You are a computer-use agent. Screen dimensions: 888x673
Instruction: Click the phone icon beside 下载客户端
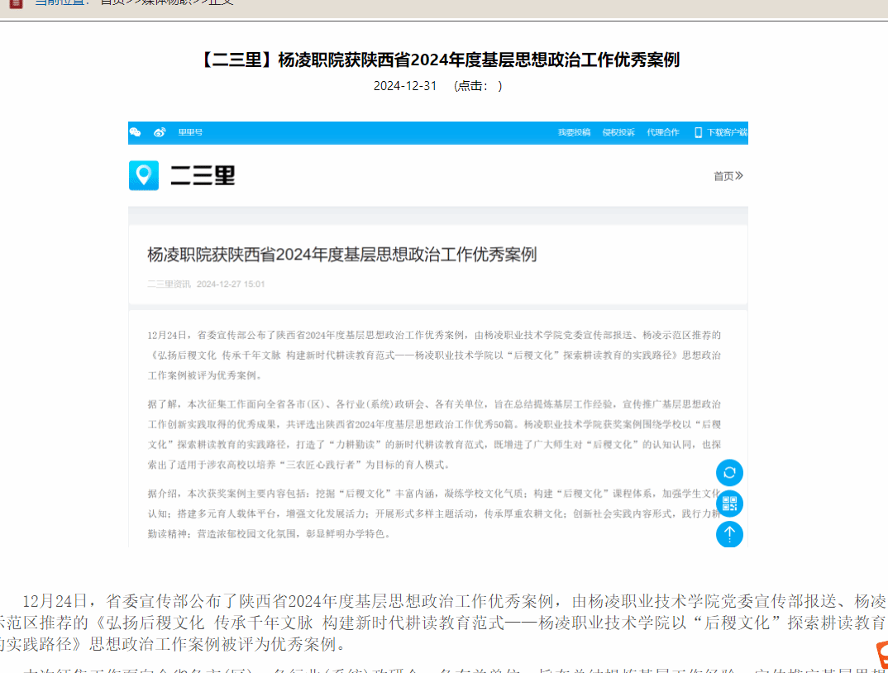699,132
